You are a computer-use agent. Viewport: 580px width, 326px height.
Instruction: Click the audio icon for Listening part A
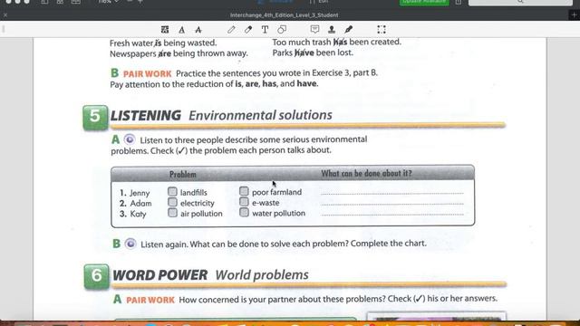point(130,139)
